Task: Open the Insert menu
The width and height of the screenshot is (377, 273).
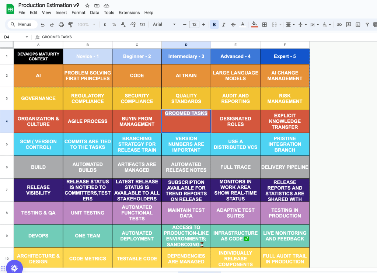Action: tap(61, 13)
